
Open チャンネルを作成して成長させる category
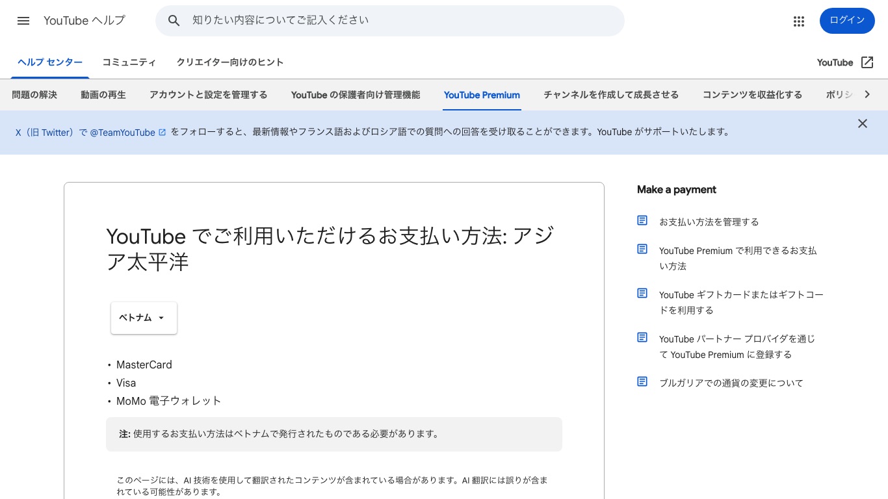[611, 95]
